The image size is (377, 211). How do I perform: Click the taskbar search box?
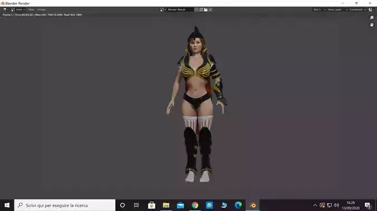tap(65, 205)
